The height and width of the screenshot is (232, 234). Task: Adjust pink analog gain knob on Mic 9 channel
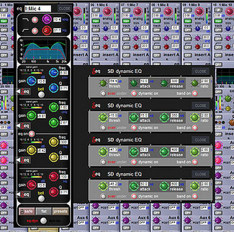199,11
